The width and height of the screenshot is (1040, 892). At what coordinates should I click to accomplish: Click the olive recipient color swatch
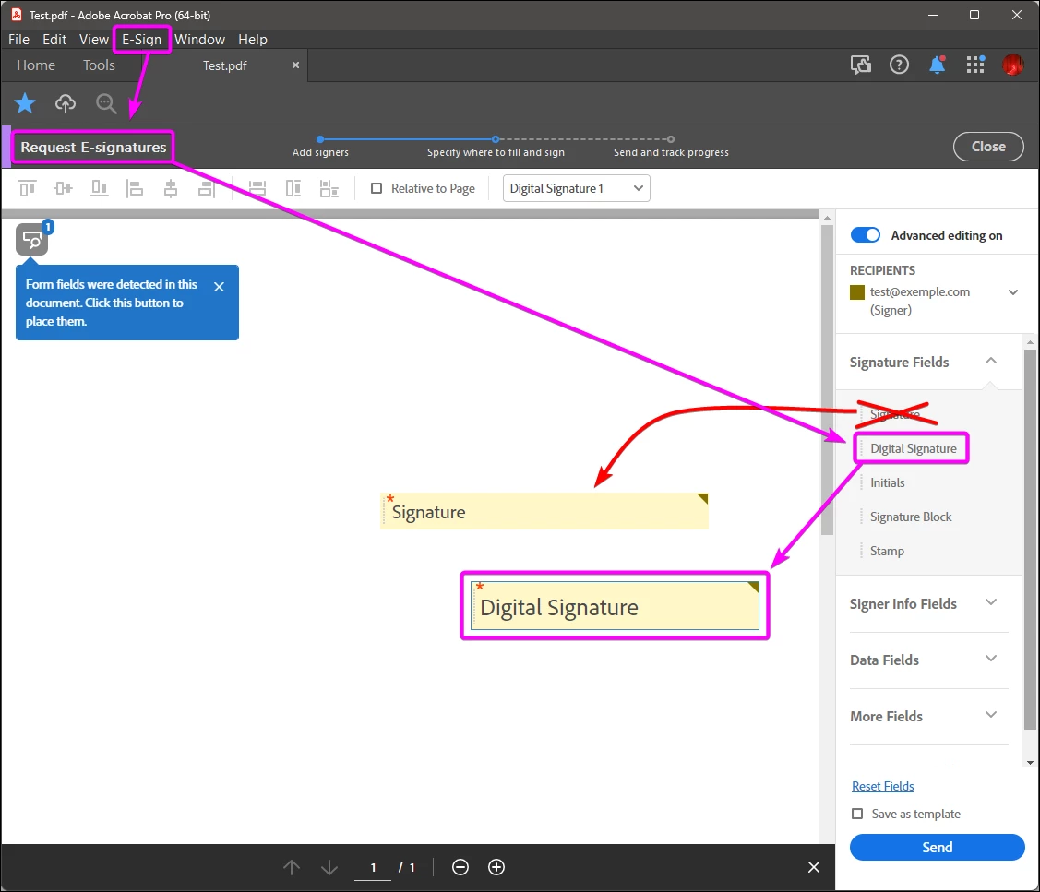[x=857, y=292]
